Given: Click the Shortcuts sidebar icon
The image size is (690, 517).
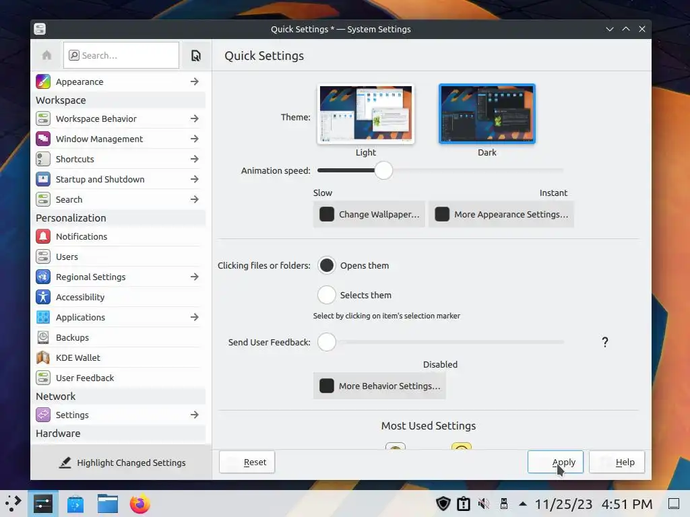Looking at the screenshot, I should point(43,159).
